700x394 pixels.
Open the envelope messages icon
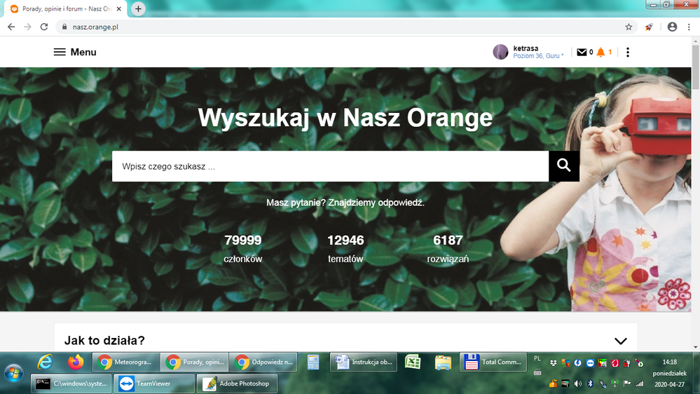(x=582, y=53)
